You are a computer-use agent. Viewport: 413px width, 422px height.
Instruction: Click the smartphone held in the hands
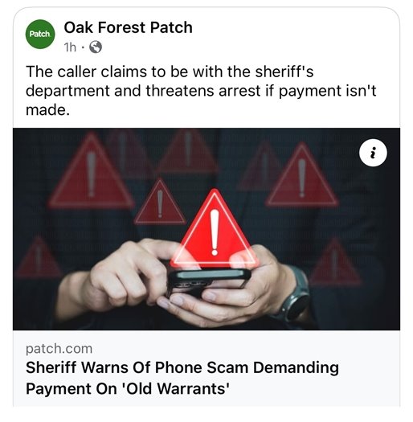point(209,281)
